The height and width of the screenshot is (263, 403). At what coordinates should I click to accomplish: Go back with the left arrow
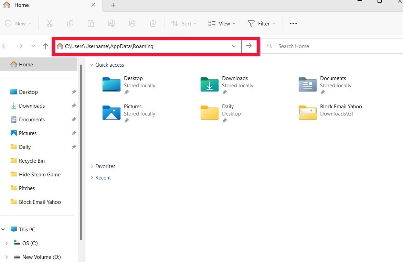coord(5,46)
